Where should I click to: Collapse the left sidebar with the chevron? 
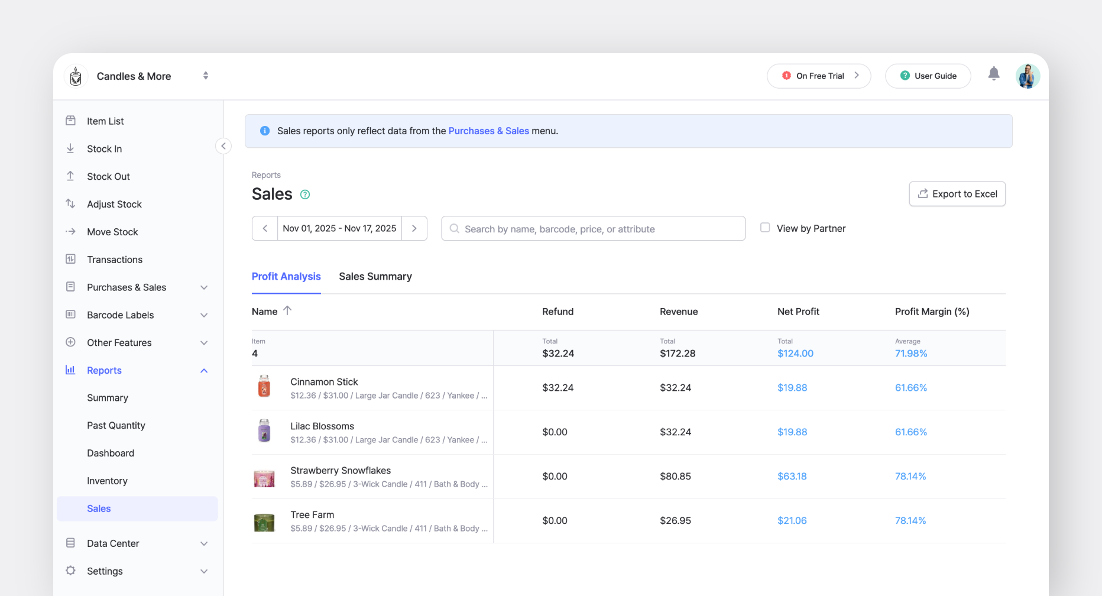[x=223, y=145]
